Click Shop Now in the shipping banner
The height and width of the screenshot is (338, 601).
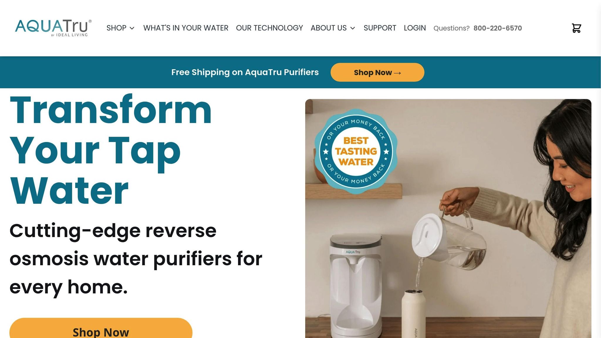click(377, 72)
